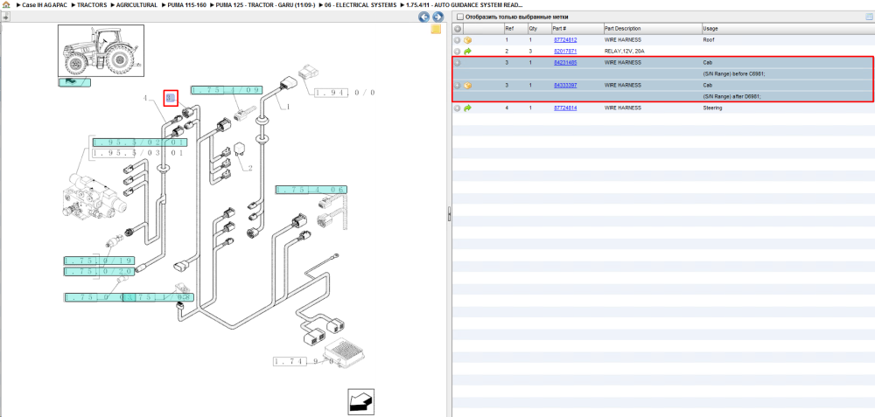Viewport: 875px width, 417px height.
Task: Toggle 'Отобразить только выбранные метки' checkbox
Action: pos(459,17)
